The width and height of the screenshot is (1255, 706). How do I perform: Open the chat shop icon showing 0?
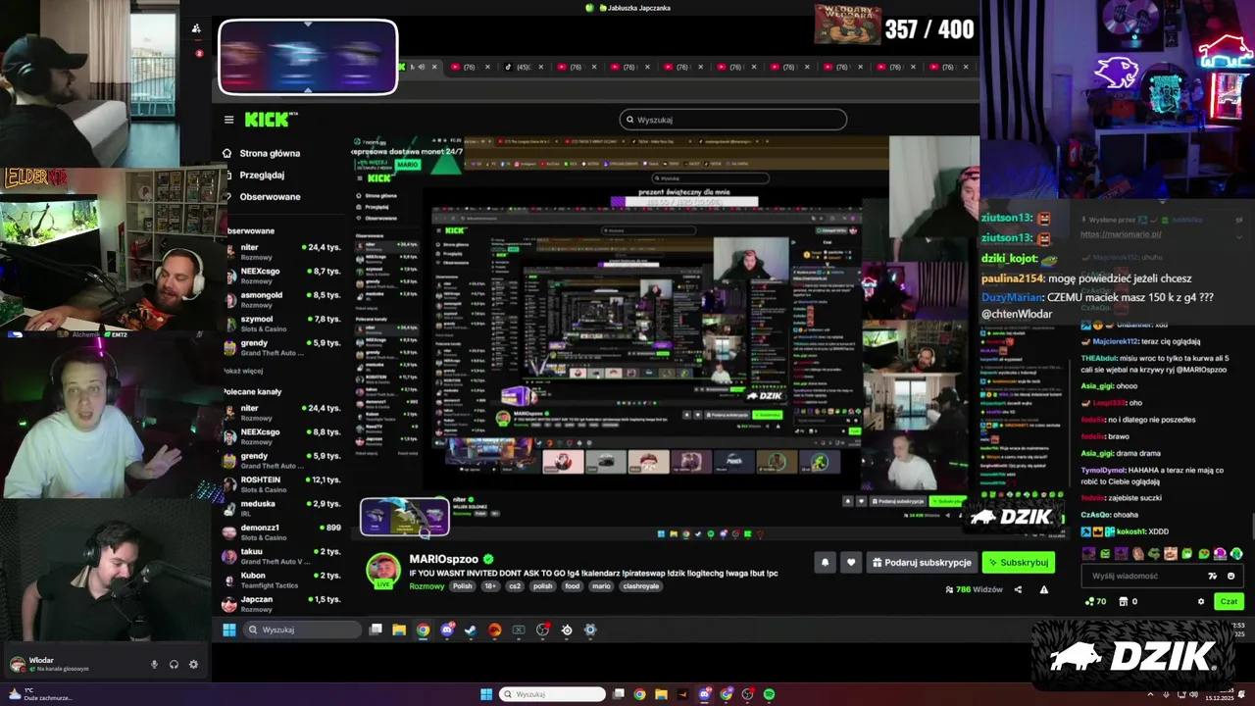1129,601
